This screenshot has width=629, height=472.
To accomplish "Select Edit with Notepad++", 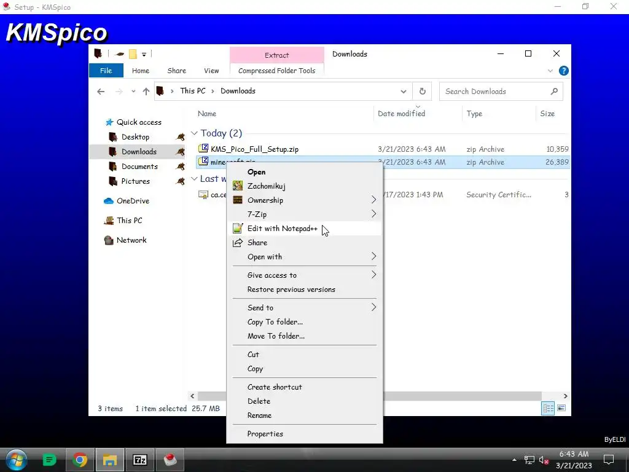I will click(305, 229).
